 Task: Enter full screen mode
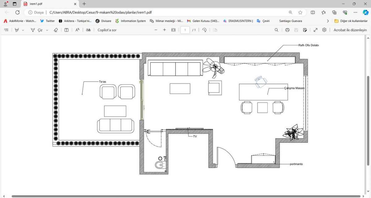coord(315,30)
